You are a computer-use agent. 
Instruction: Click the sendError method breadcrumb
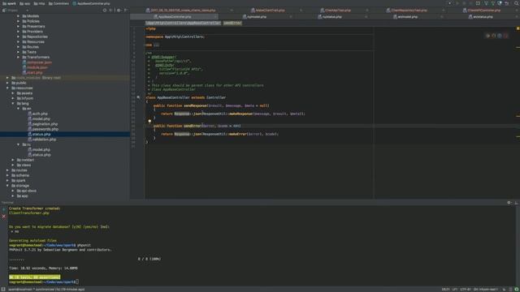tap(232, 23)
